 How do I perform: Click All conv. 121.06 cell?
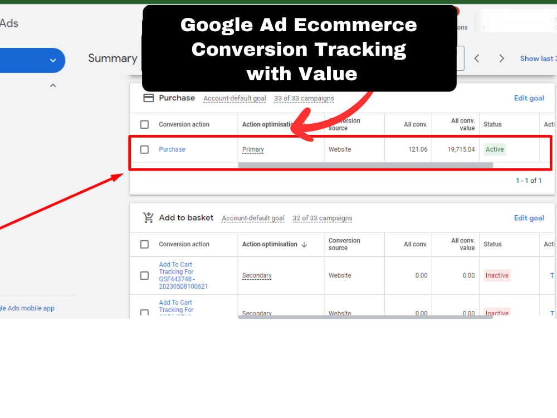tap(418, 149)
